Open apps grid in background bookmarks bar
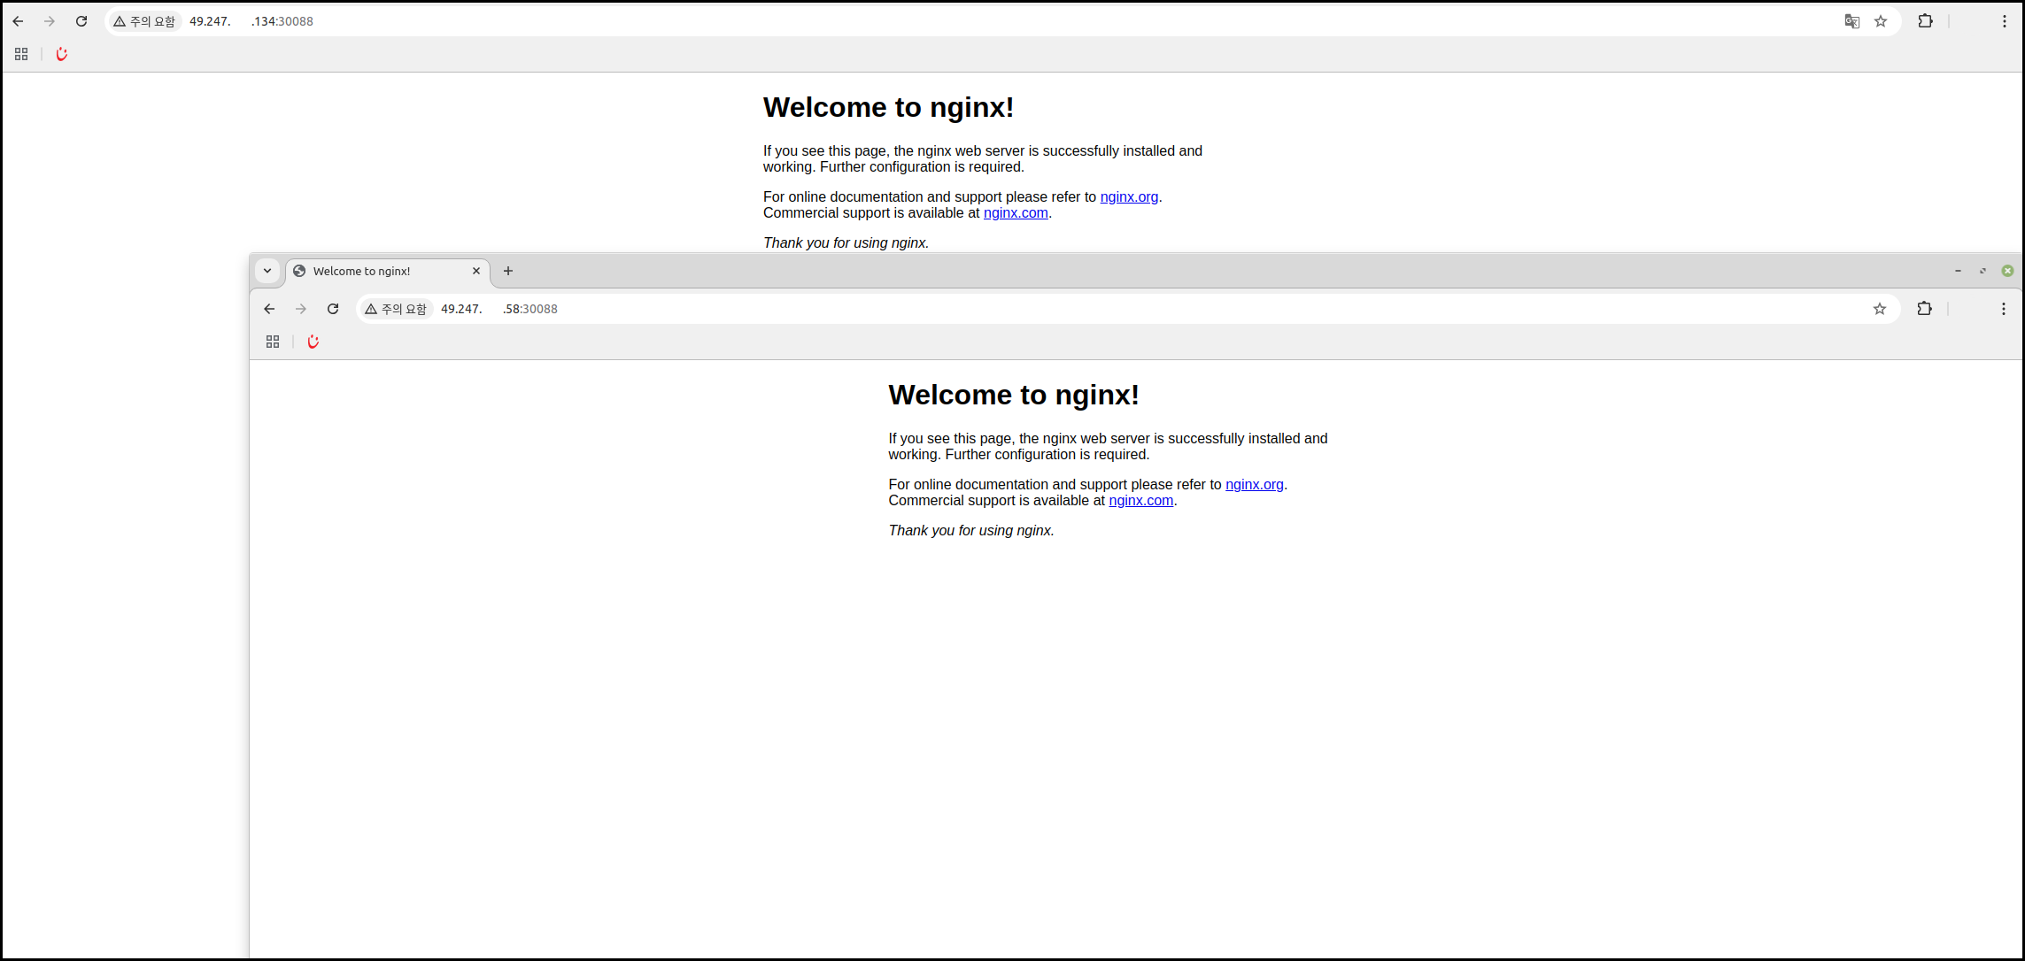 pos(21,54)
